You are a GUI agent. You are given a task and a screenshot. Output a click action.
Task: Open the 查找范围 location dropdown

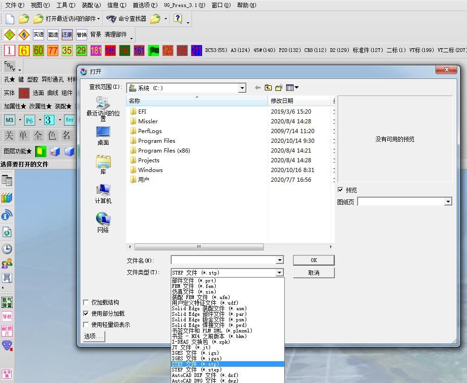coord(242,88)
